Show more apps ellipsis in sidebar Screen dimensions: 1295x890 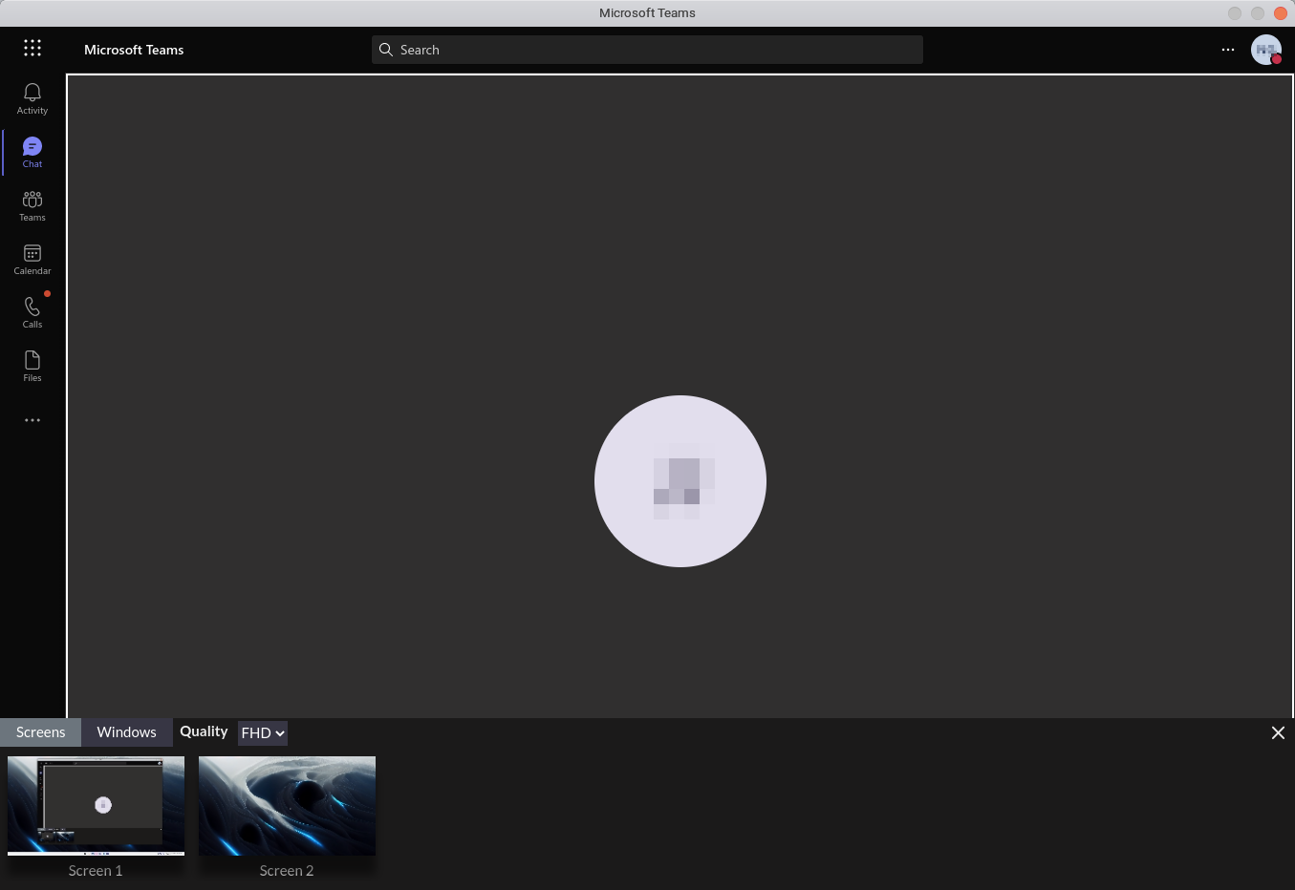(32, 420)
